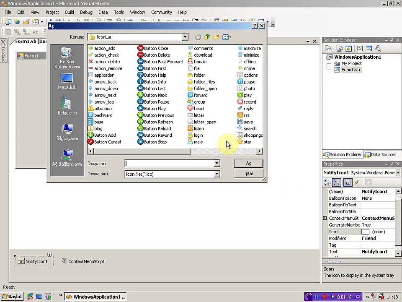Switch to the Data Sources tab
Viewport: 402px width, 302px height.
pyautogui.click(x=381, y=155)
